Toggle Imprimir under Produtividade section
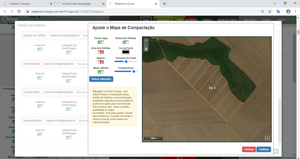This screenshot has width=300, height=159. [40, 78]
